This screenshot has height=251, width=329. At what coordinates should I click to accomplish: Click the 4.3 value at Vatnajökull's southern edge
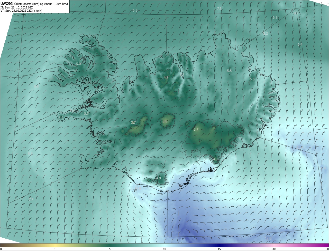215,159
